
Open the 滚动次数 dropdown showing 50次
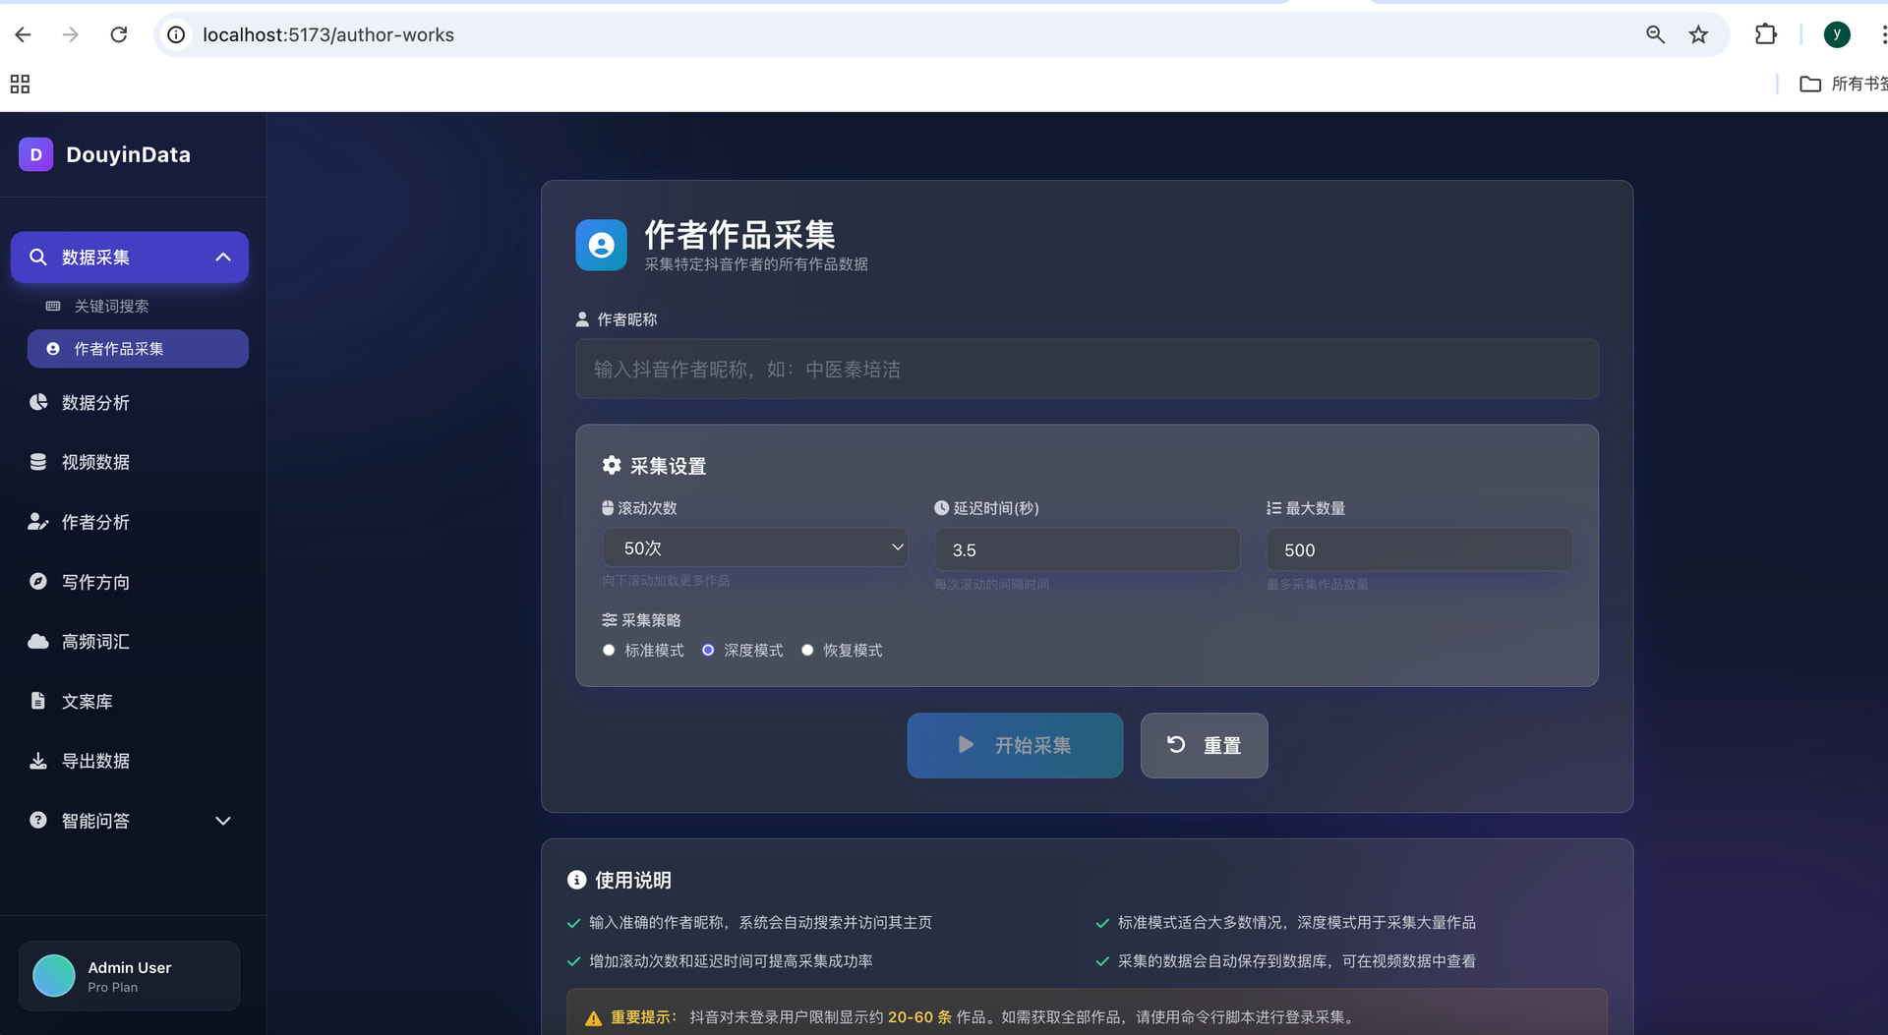pos(754,547)
